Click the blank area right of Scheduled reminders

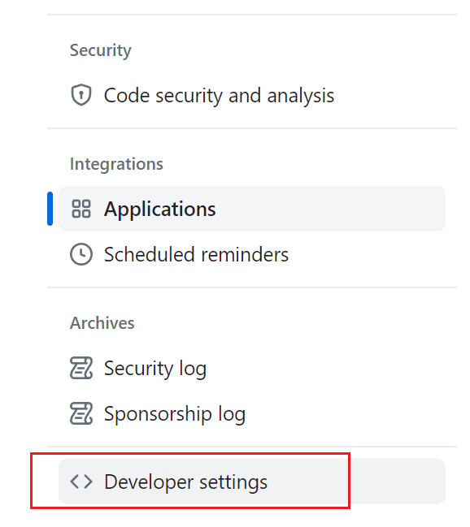coord(367,254)
